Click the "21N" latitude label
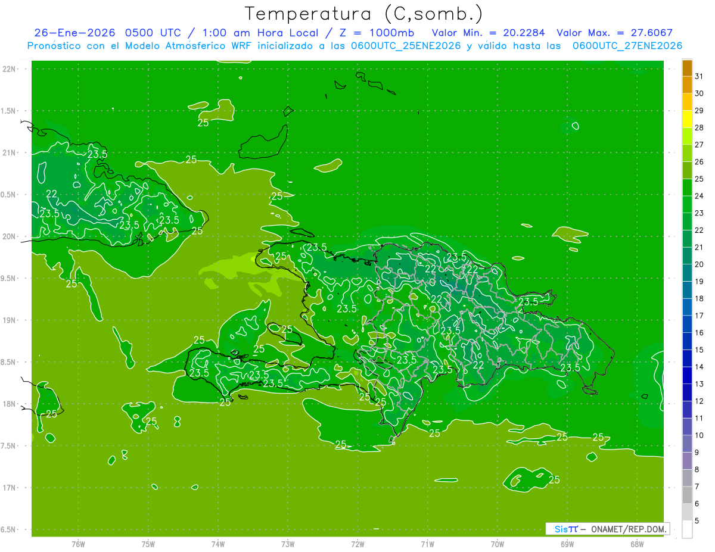 [8, 152]
